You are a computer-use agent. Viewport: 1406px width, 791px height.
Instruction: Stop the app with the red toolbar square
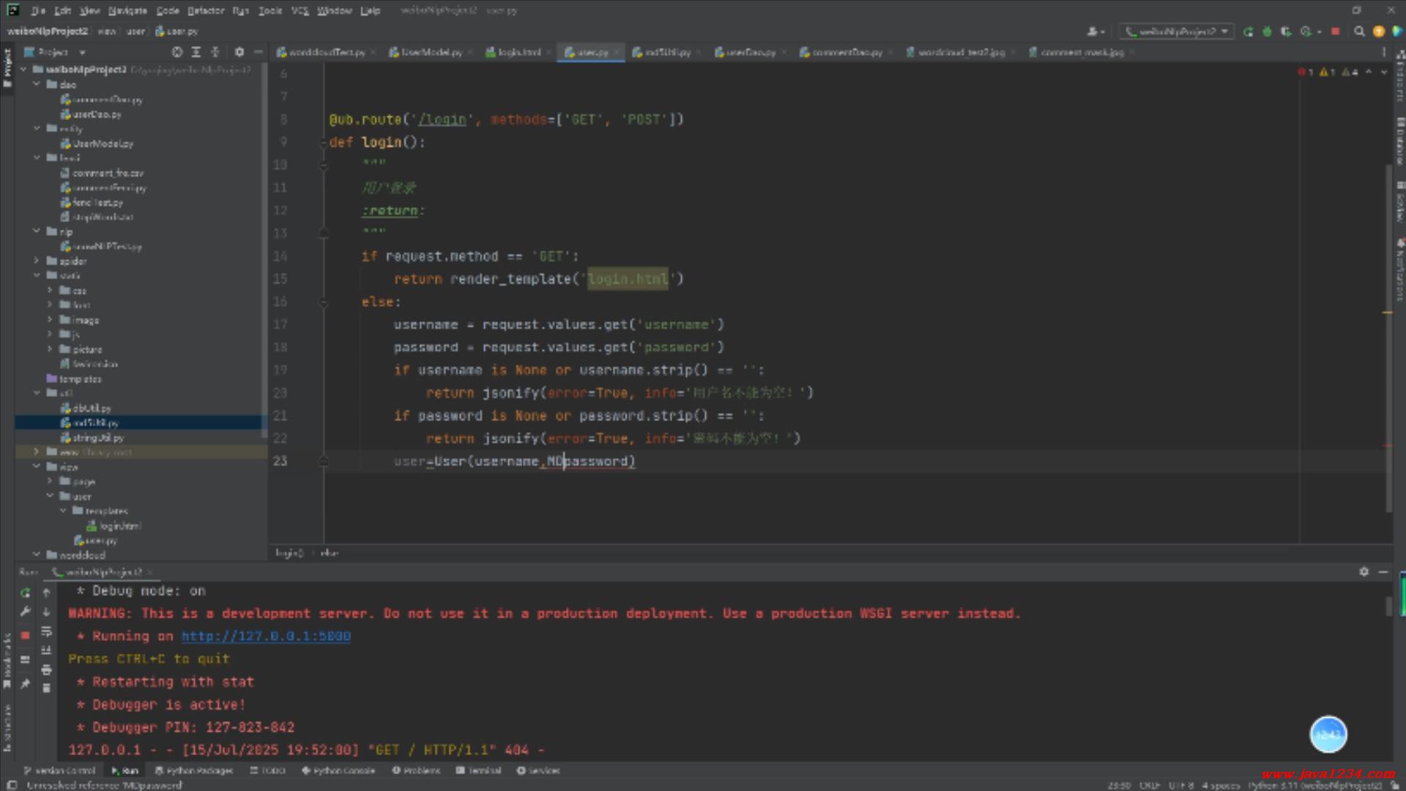[1335, 31]
